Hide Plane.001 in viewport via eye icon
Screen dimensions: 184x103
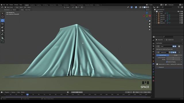[180, 23]
